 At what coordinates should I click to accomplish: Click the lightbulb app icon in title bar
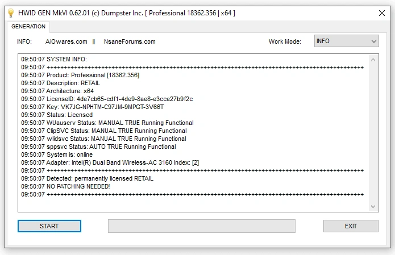click(x=10, y=12)
